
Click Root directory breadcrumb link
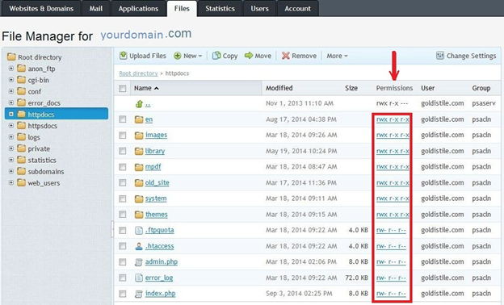138,73
